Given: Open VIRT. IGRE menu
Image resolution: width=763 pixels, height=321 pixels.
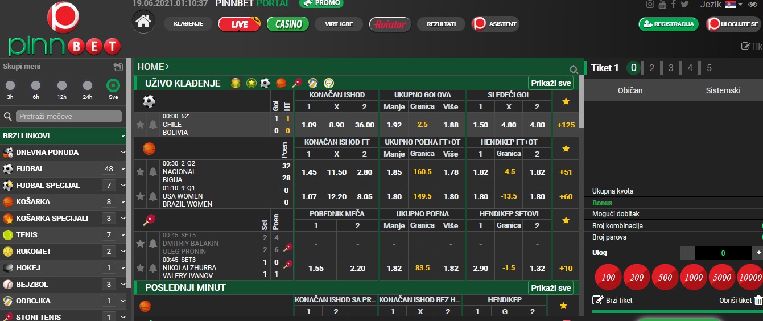Looking at the screenshot, I should pyautogui.click(x=339, y=24).
